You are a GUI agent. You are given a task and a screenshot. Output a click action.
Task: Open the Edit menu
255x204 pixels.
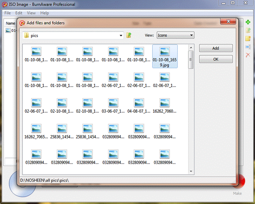click(19, 13)
